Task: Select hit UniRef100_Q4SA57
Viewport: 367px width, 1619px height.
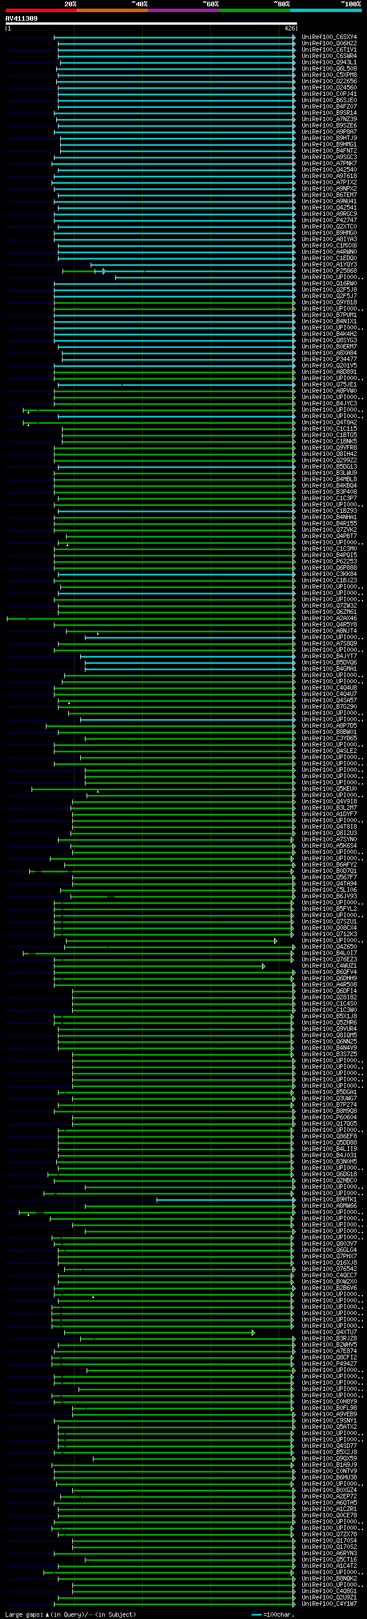Action: 329,700
